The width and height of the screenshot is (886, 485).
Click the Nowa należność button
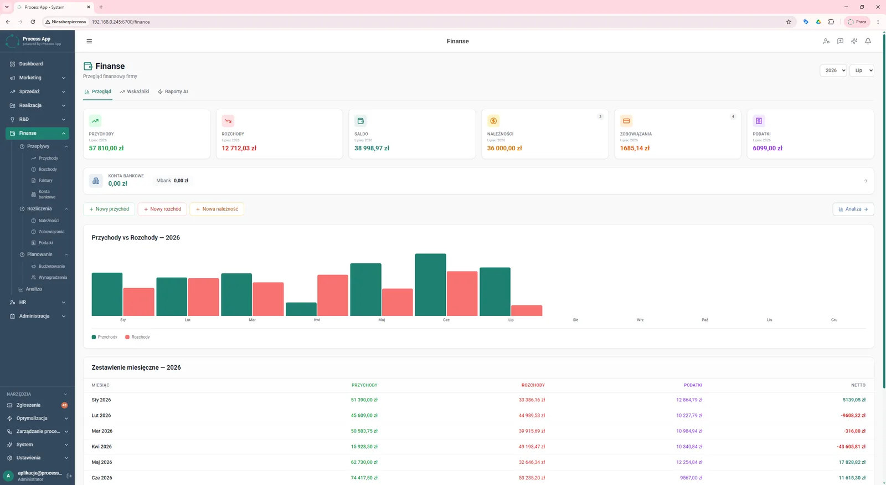(x=217, y=209)
